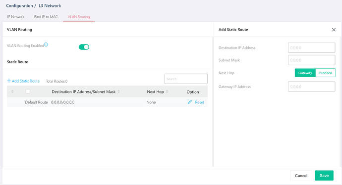Close the Add Static Route panel

tap(334, 30)
